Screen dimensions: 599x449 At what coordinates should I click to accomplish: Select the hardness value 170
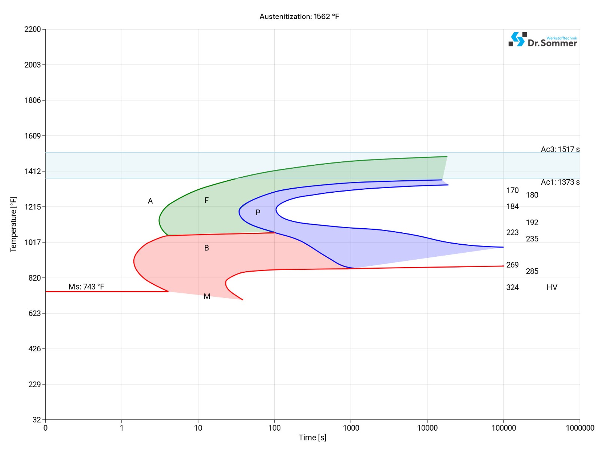[x=512, y=190]
